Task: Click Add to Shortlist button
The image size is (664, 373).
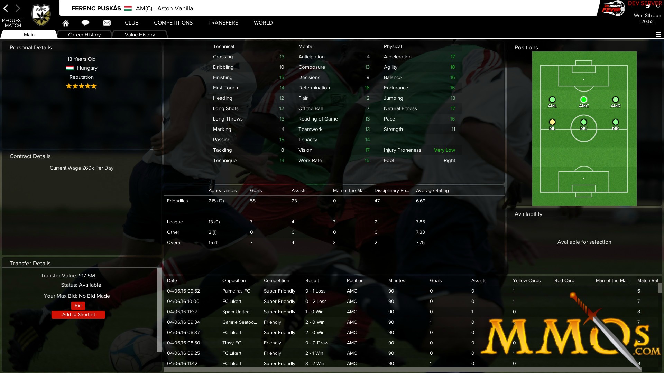Action: coord(78,314)
